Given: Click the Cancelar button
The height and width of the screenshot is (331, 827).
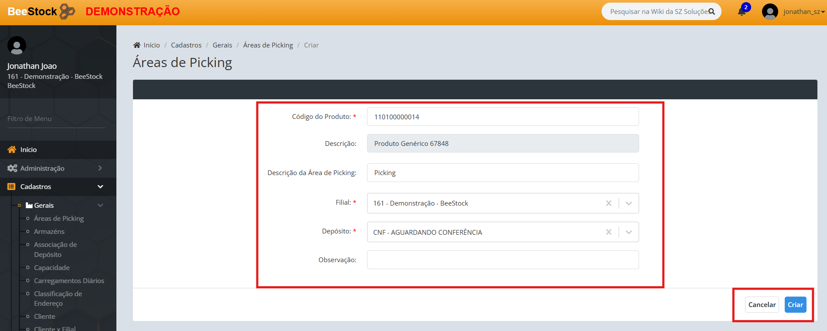Looking at the screenshot, I should (x=762, y=305).
